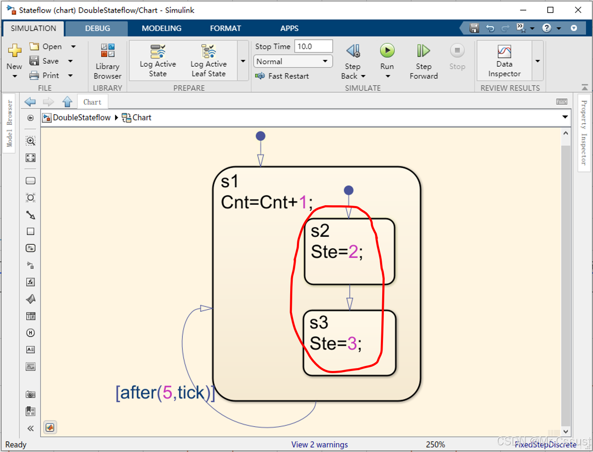593x452 pixels.
Task: Click the Fit to View icon
Action: pyautogui.click(x=31, y=158)
